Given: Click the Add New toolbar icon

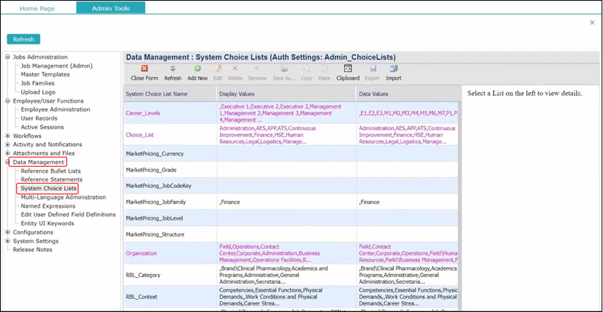Looking at the screenshot, I should (197, 69).
